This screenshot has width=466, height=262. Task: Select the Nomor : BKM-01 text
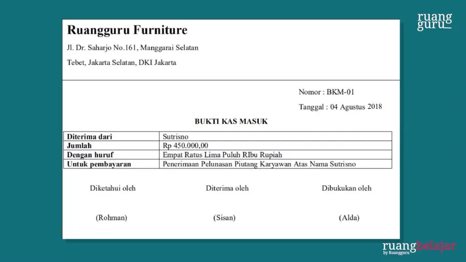coord(326,92)
